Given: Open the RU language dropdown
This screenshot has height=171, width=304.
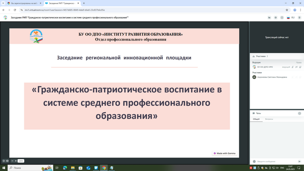Looking at the screenshot, I should 291,18.
